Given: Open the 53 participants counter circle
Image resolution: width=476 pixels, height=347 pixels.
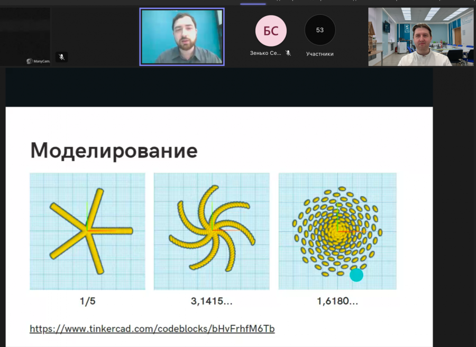Looking at the screenshot, I should (x=319, y=30).
